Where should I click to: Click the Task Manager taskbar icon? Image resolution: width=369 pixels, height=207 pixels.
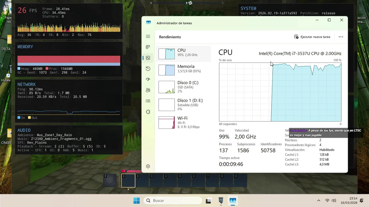pos(233,201)
